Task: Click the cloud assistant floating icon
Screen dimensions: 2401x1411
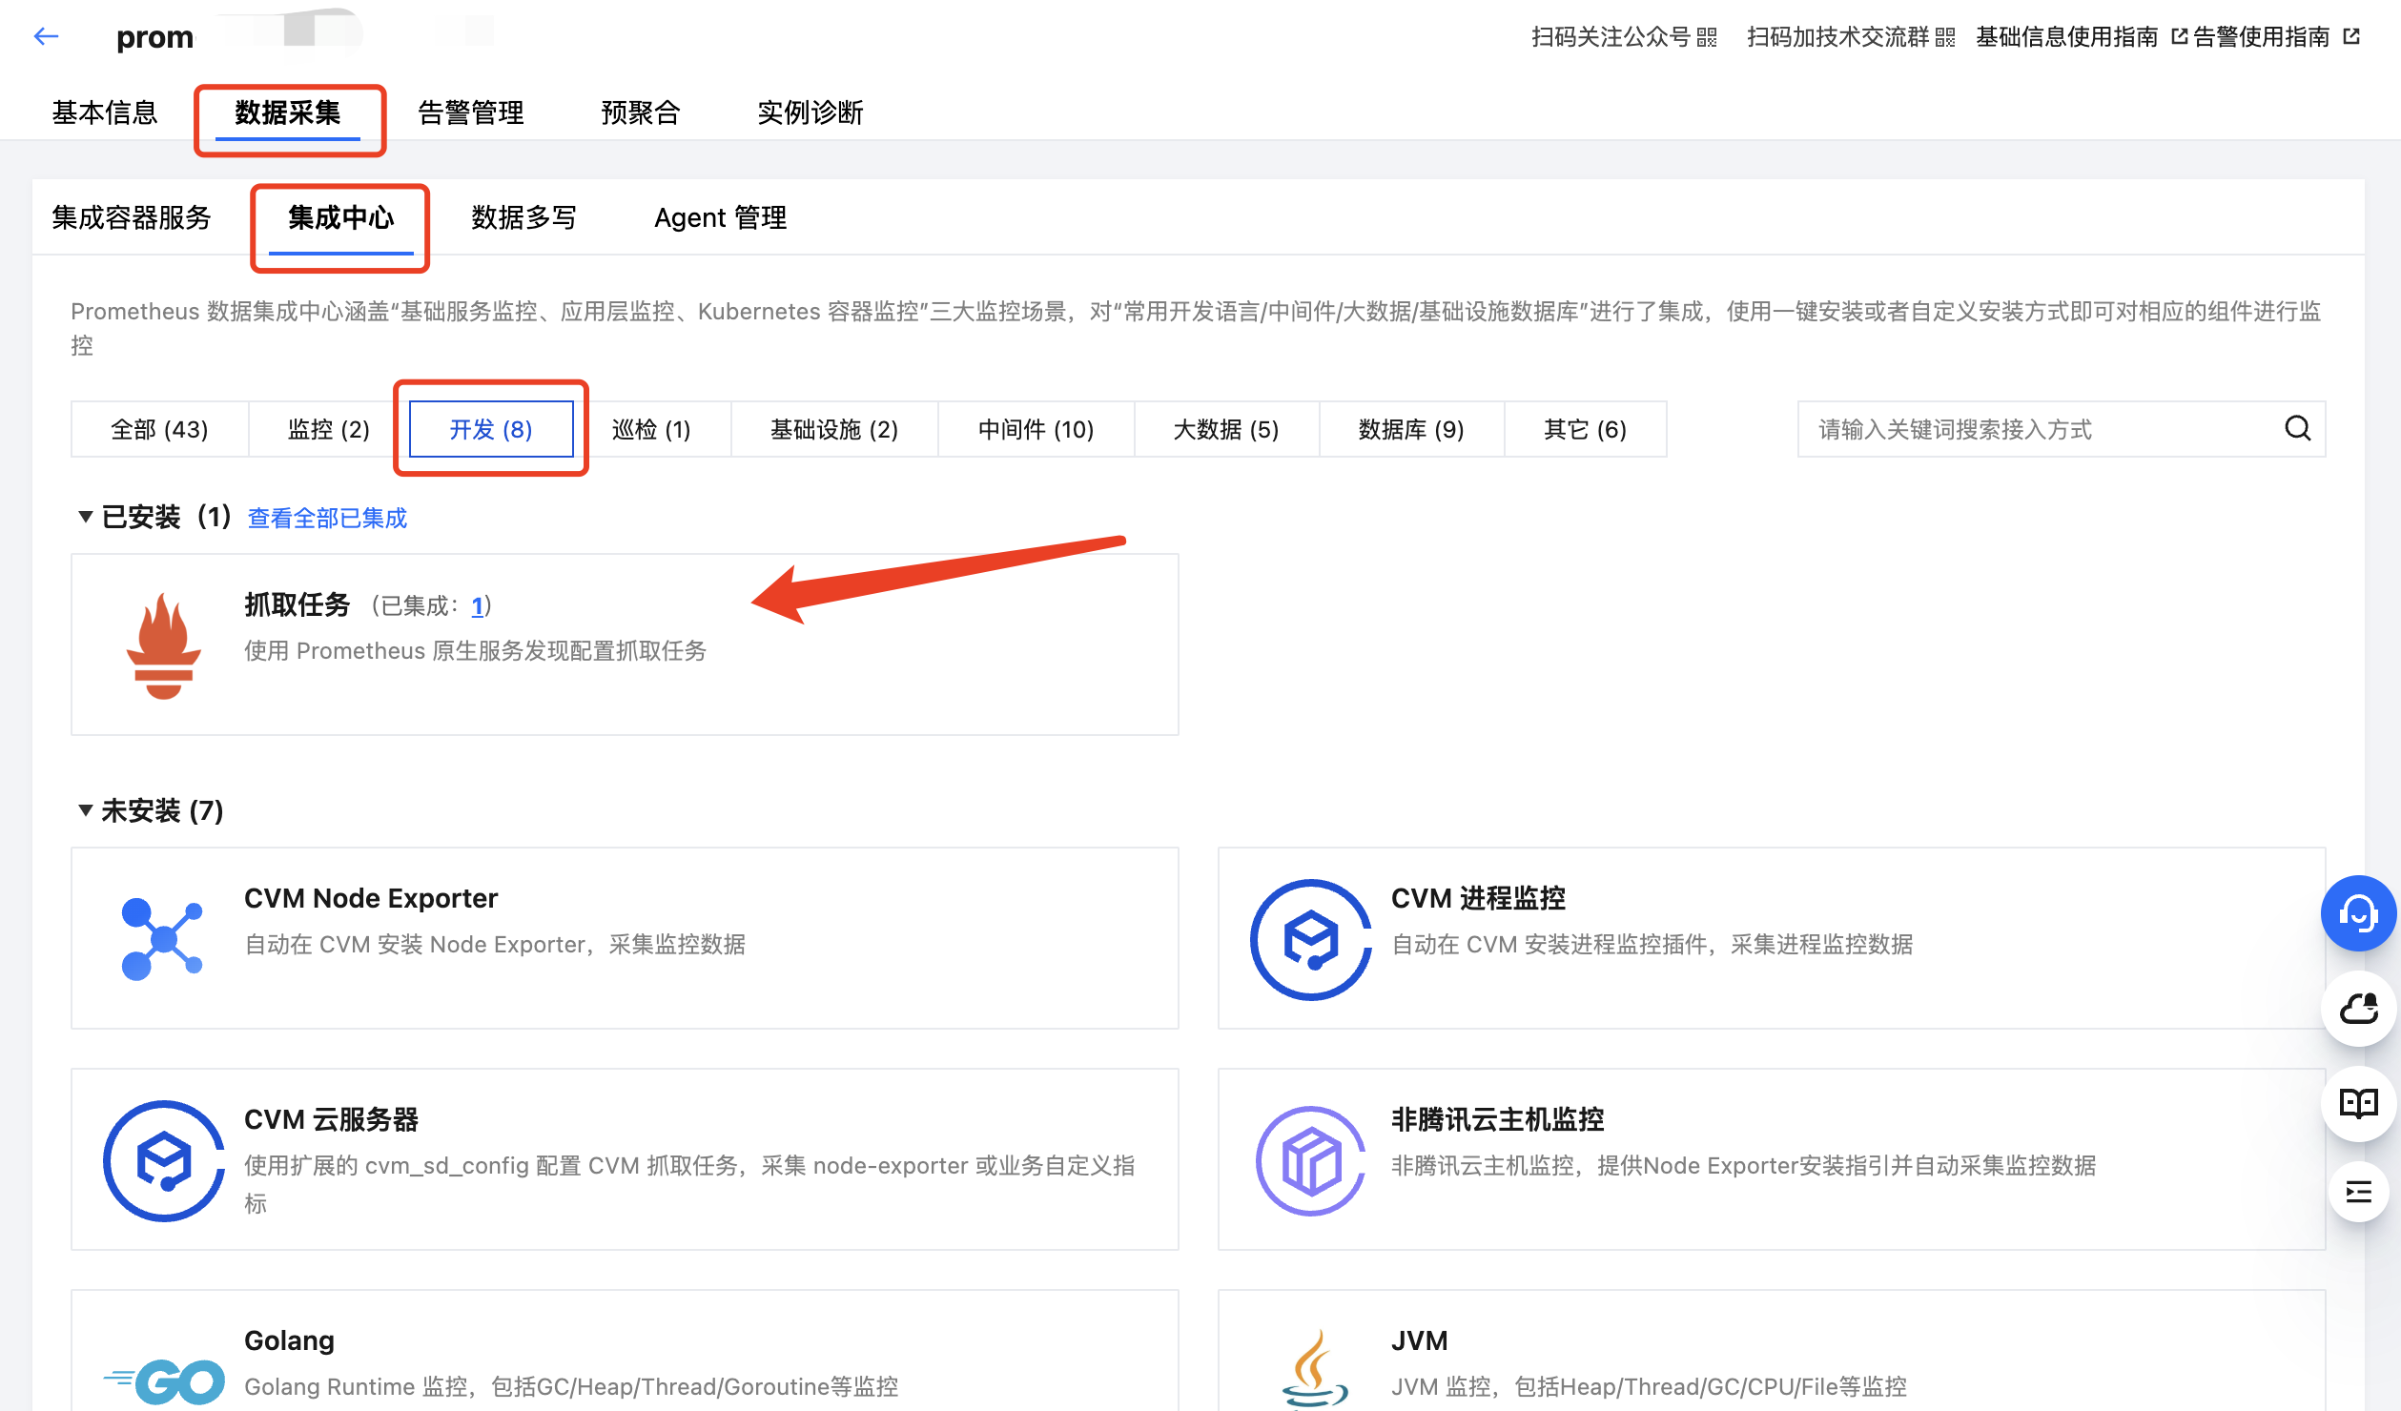Action: coord(2358,1008)
